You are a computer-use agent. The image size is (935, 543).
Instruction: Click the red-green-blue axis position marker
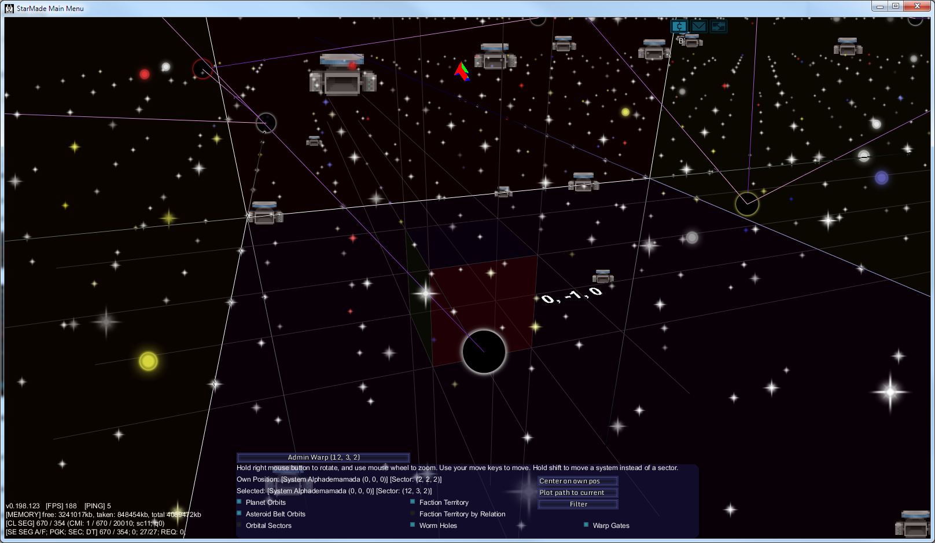tap(462, 72)
